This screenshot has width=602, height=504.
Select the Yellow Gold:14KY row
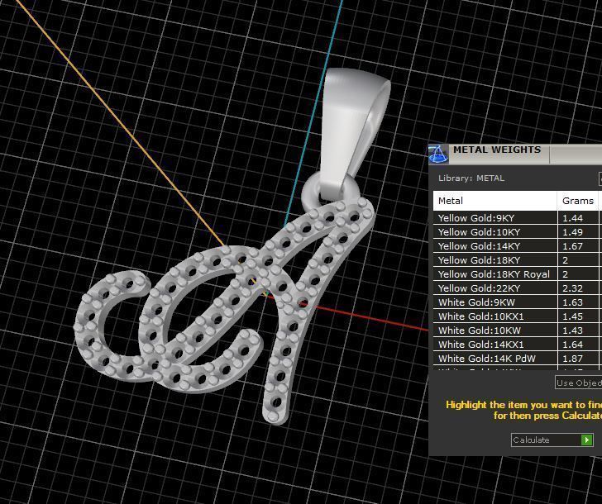click(516, 246)
